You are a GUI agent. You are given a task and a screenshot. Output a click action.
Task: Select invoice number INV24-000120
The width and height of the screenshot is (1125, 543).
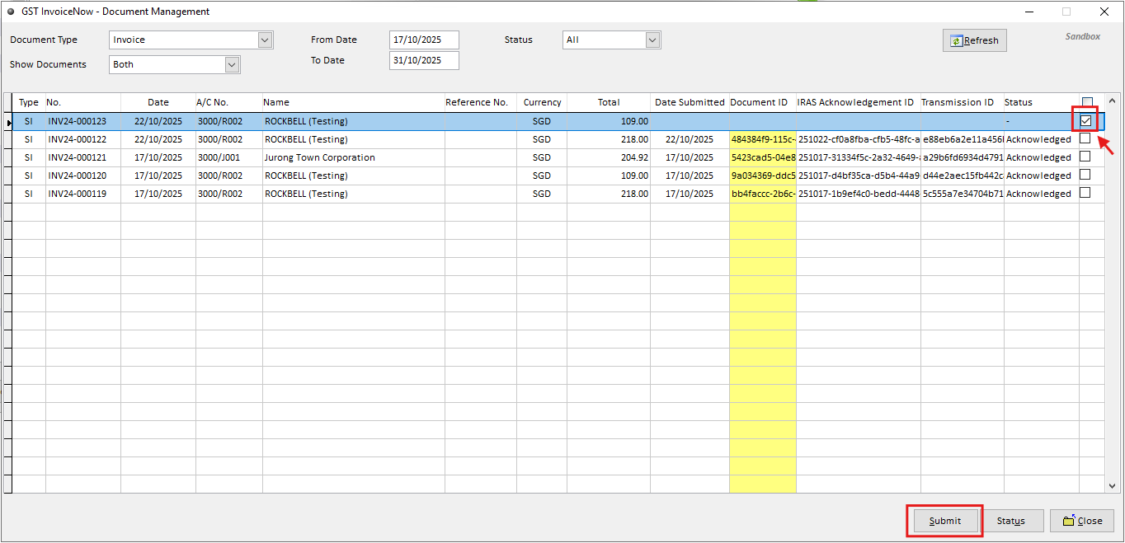(77, 176)
